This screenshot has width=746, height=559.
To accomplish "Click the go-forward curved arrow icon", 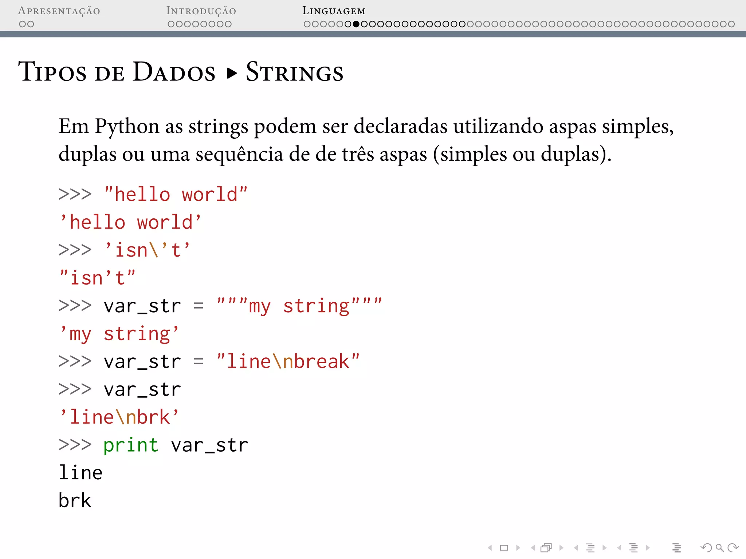I will pyautogui.click(x=733, y=547).
